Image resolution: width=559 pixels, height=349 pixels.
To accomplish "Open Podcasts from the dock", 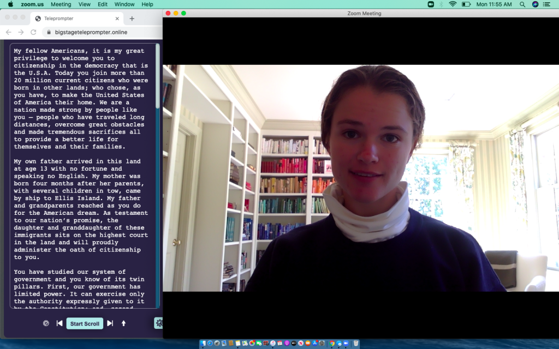I will 287,344.
